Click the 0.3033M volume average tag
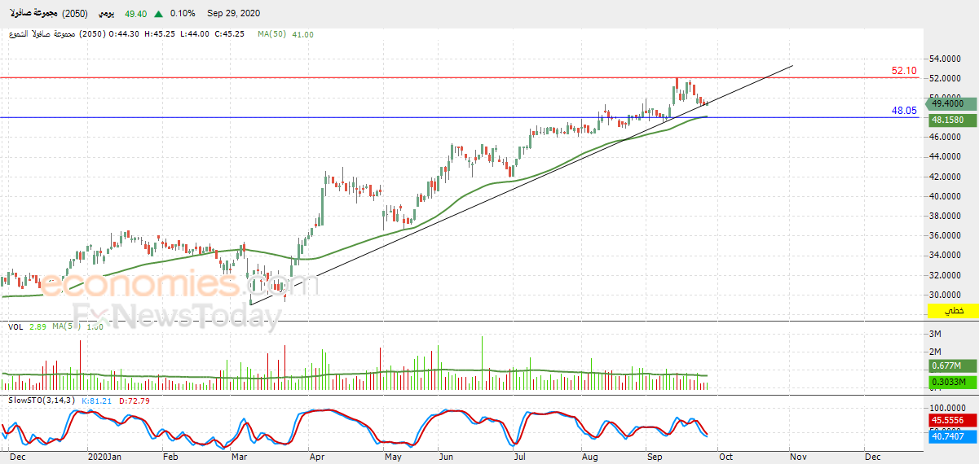 coord(952,382)
